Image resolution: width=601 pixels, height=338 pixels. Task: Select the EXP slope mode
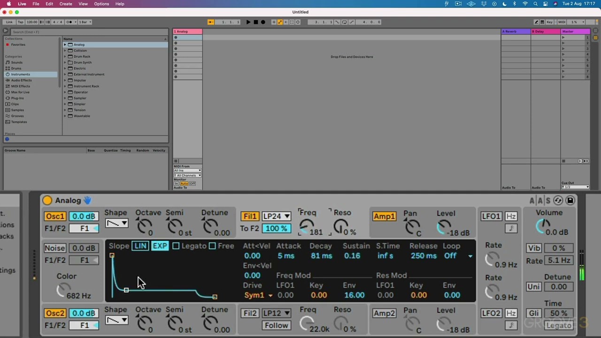point(160,246)
